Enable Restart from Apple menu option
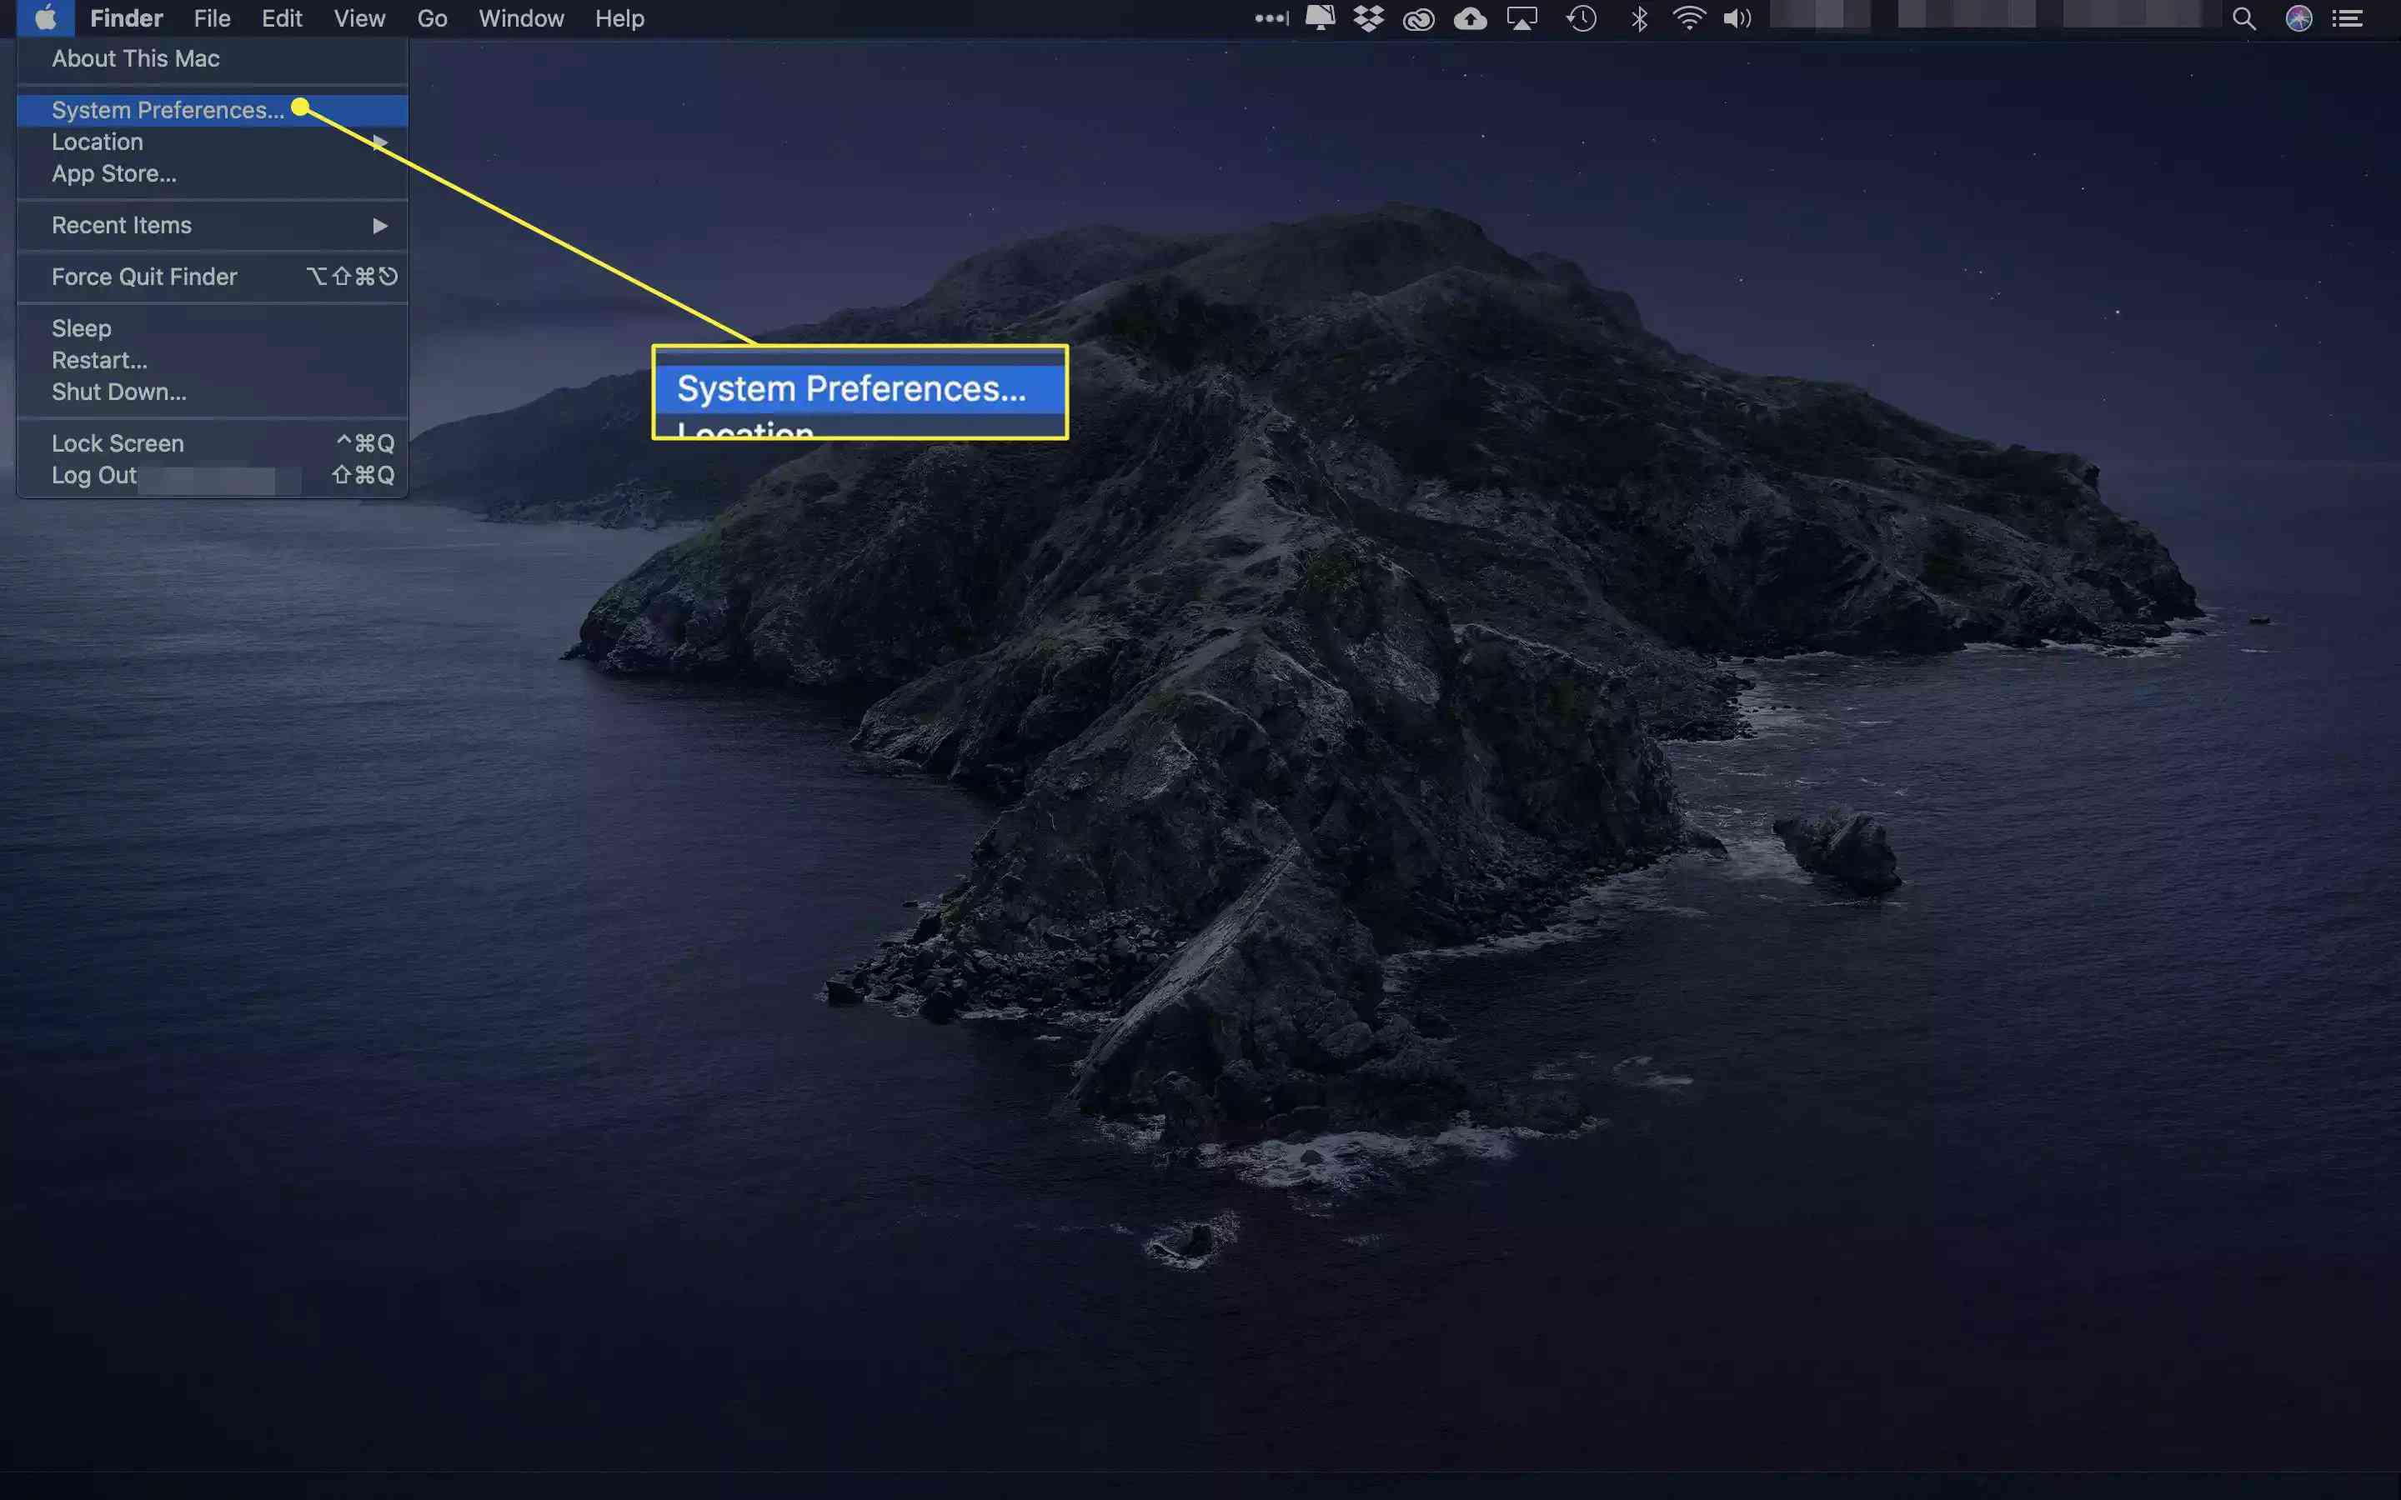The width and height of the screenshot is (2401, 1500). click(98, 359)
